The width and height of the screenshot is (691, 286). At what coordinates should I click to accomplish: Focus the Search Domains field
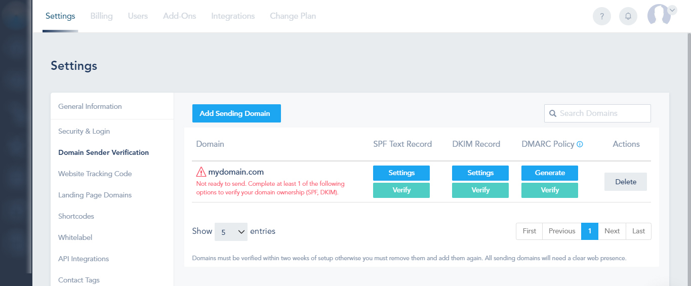click(602, 113)
